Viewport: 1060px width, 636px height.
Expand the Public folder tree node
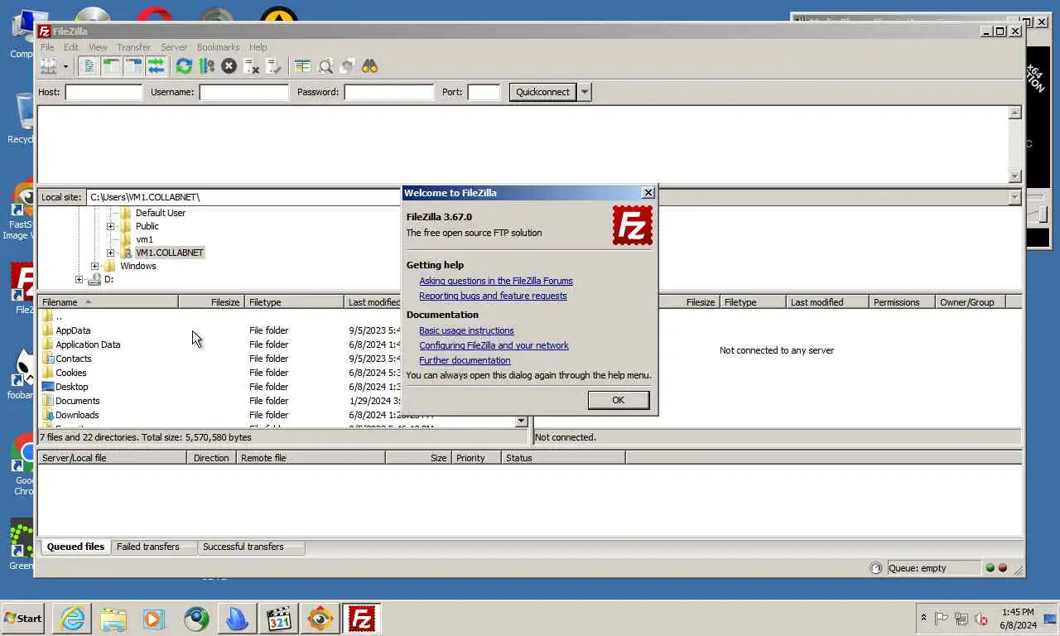(110, 226)
